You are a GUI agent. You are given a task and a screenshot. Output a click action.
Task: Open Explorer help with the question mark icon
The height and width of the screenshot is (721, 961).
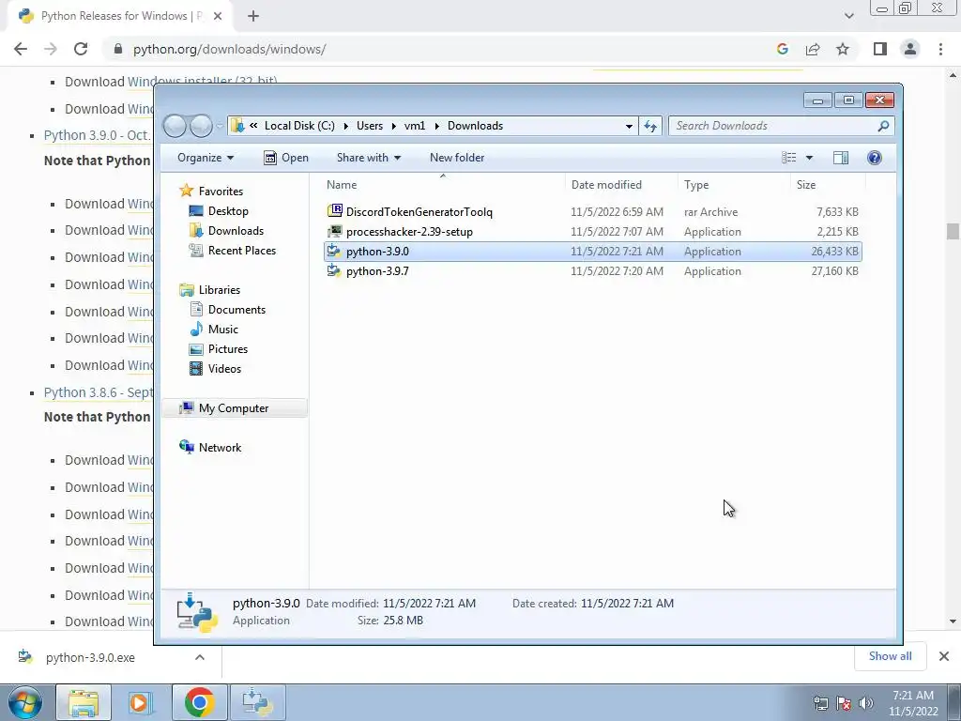coord(875,158)
